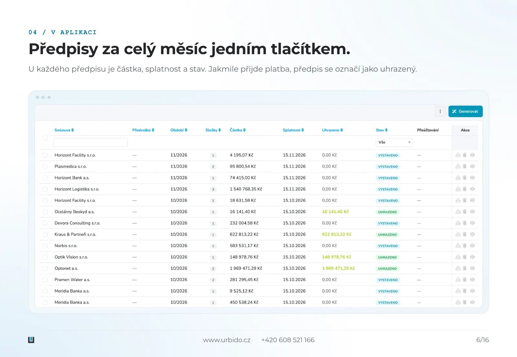View details of Kraus & Partneři s.r.o.
This screenshot has width=517, height=357.
pyautogui.click(x=472, y=234)
